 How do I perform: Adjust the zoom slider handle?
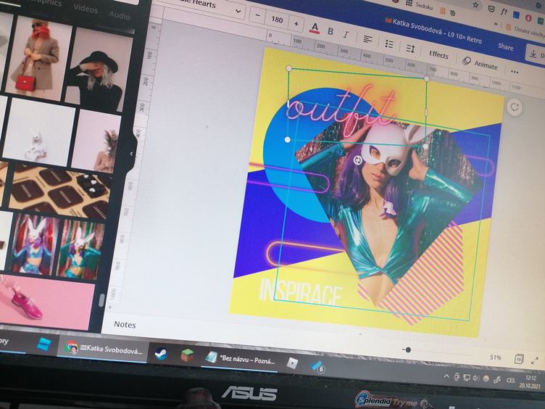point(409,350)
